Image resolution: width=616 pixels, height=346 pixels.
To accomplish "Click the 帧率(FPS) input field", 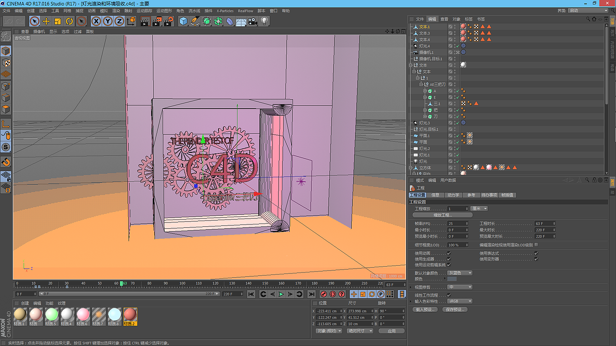I will tap(458, 223).
